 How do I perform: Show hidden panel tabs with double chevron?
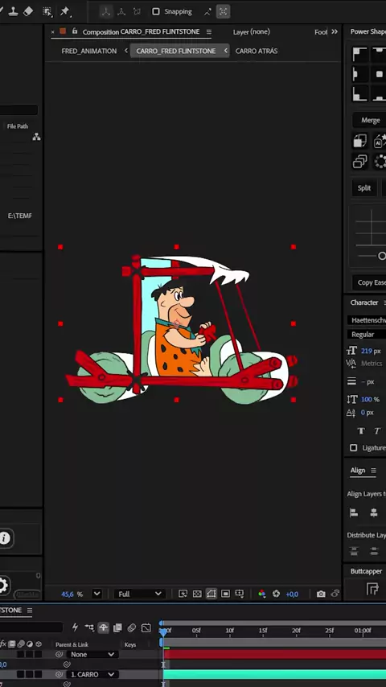point(335,31)
